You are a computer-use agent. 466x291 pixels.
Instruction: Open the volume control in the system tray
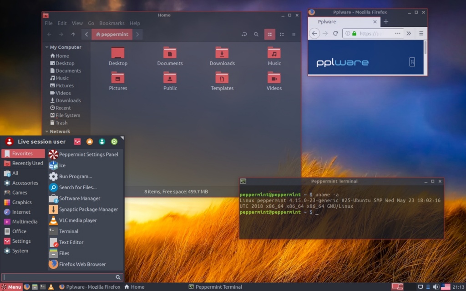(x=436, y=287)
